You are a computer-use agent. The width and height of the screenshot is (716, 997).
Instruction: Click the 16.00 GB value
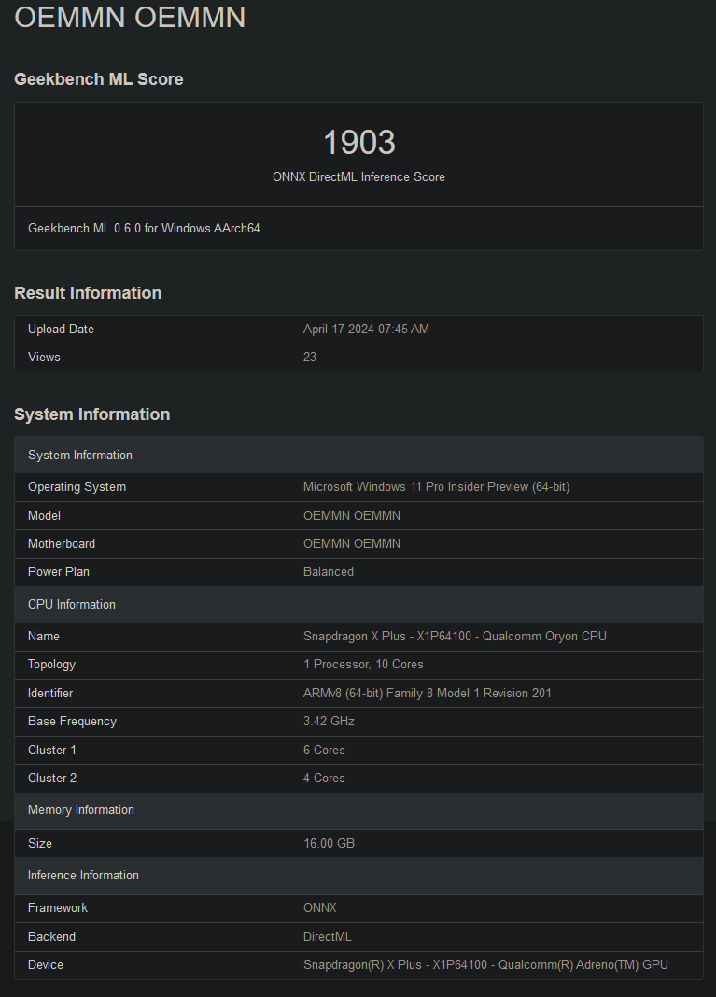click(x=329, y=843)
